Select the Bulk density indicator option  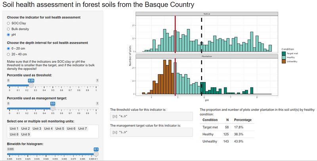point(8,29)
